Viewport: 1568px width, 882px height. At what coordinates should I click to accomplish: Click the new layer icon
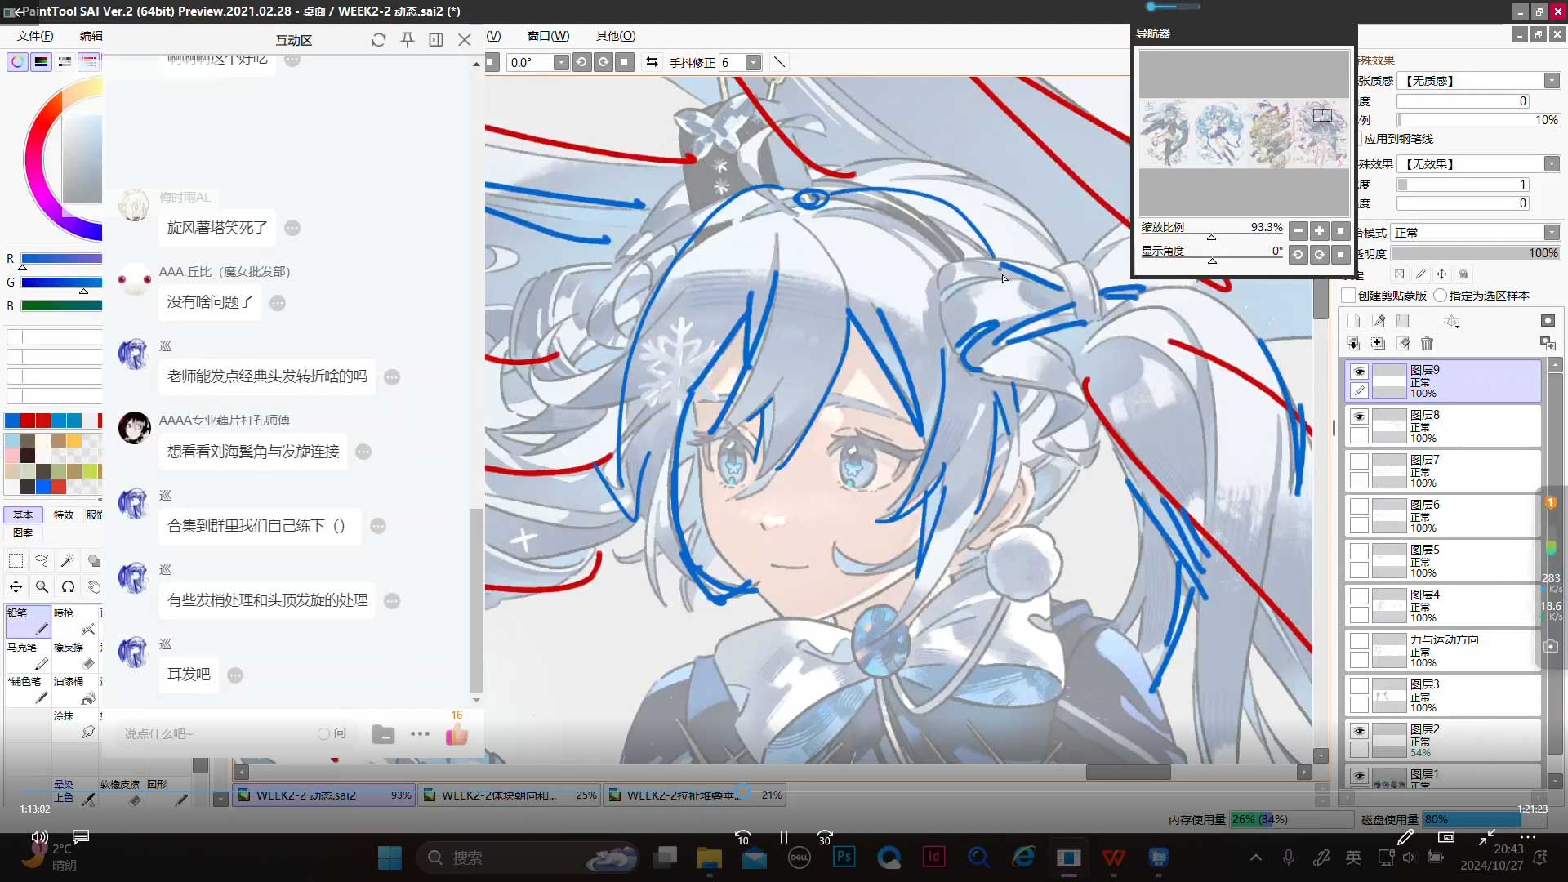(1354, 321)
